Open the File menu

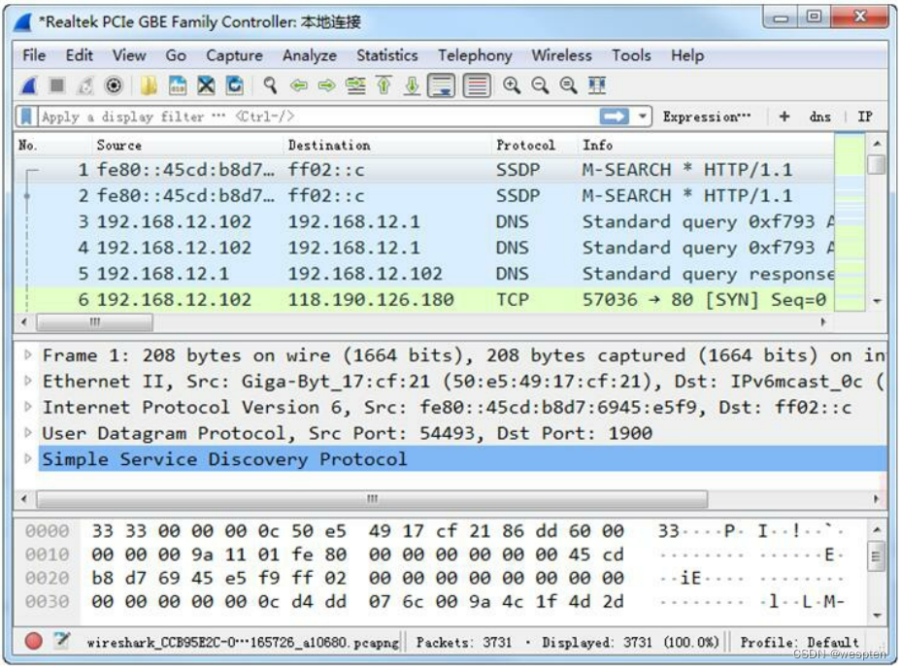tap(34, 55)
